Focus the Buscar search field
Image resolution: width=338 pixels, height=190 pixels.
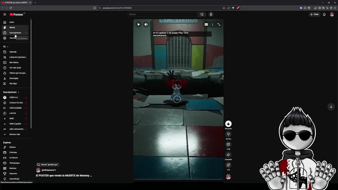point(162,14)
